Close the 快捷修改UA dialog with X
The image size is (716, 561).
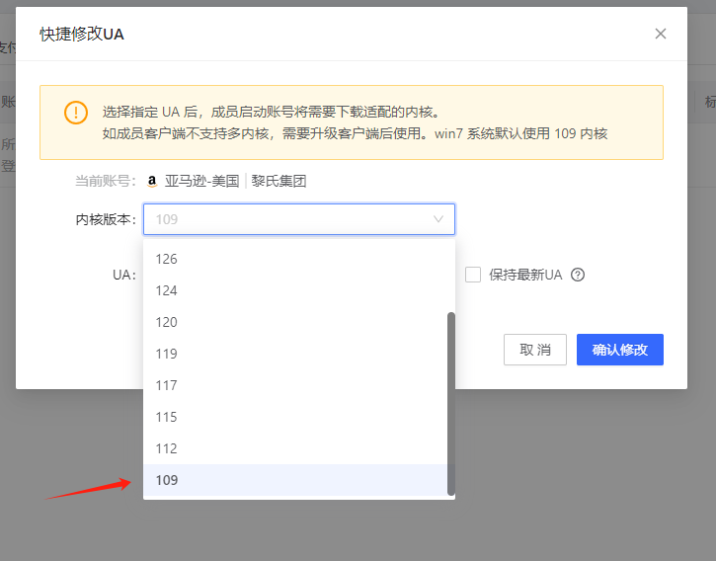click(661, 34)
